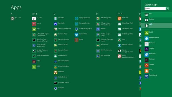Image resolution: width=172 pixels, height=97 pixels.
Task: Launch the Air Craft app
Action: point(37,19)
